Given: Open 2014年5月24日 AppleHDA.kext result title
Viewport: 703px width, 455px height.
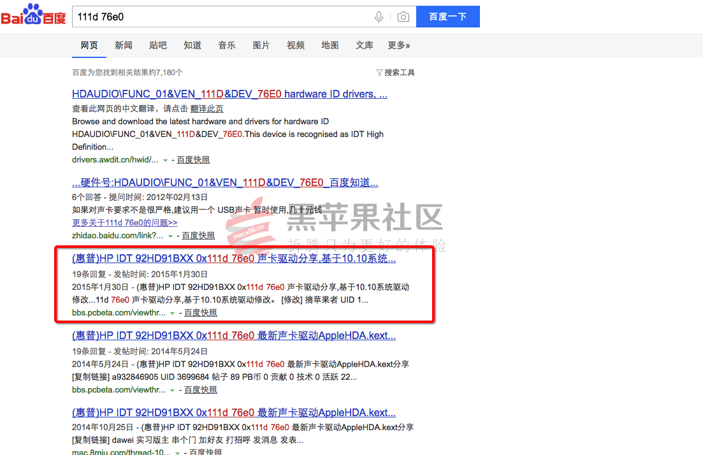Looking at the screenshot, I should pos(234,336).
